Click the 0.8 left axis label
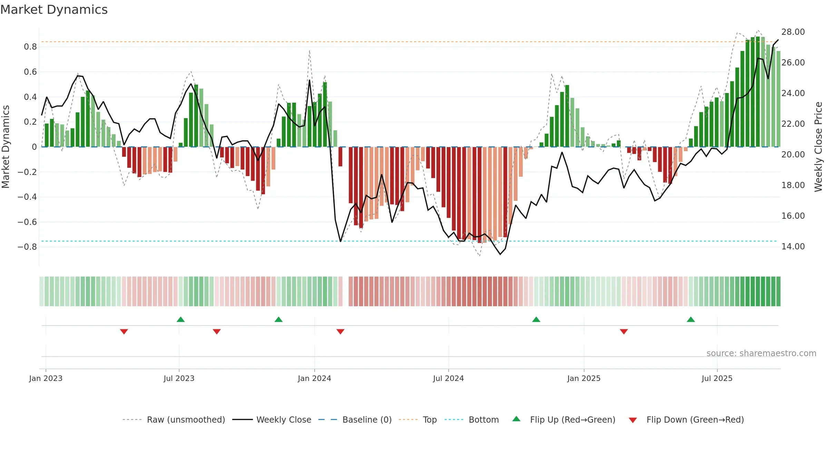The height and width of the screenshot is (465, 828). click(x=30, y=47)
